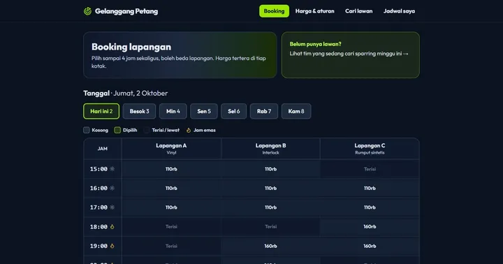The height and width of the screenshot is (264, 503).
Task: Click the 18:00 time label
Action: pyautogui.click(x=99, y=227)
